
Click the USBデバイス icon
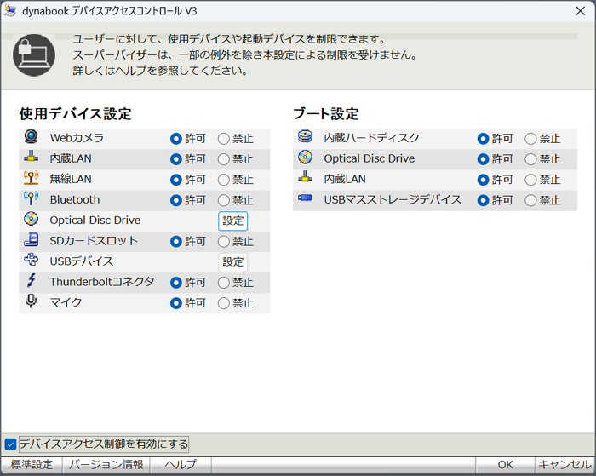(31, 260)
